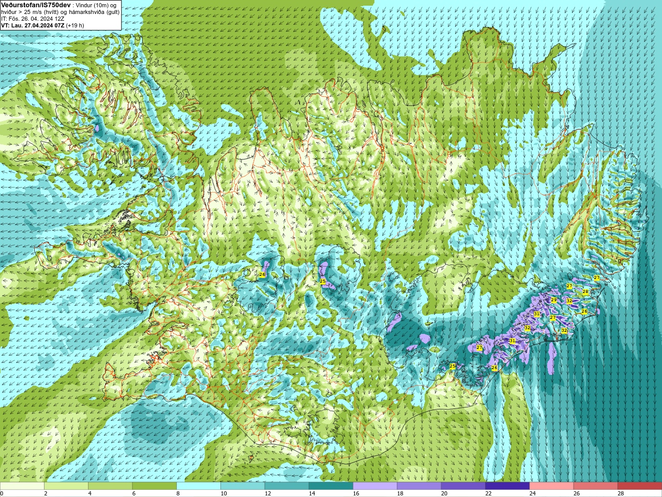
Task: Pick the red legend swatch above 28 m/s
Action: tap(640, 486)
